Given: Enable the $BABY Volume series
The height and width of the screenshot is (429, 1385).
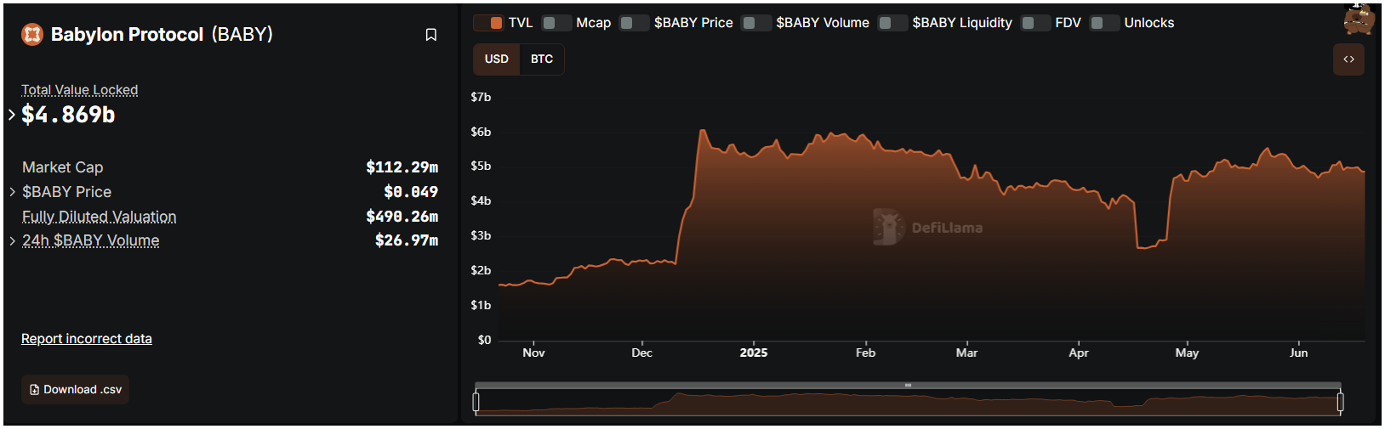Looking at the screenshot, I should pyautogui.click(x=756, y=23).
